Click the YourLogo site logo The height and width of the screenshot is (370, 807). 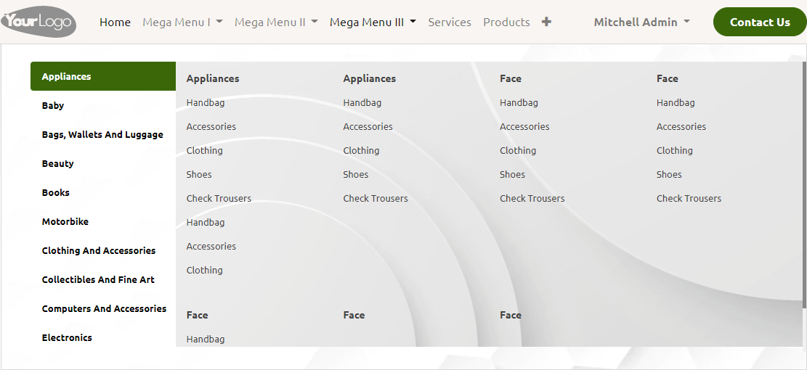[x=38, y=22]
